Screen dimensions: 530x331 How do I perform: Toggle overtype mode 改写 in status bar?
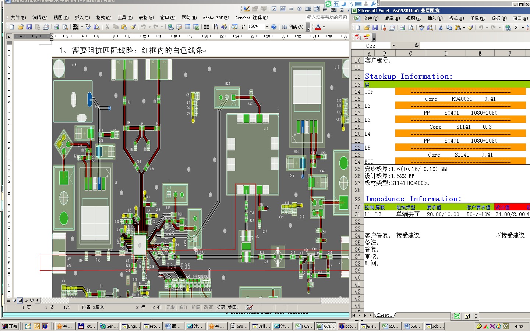tap(208, 307)
